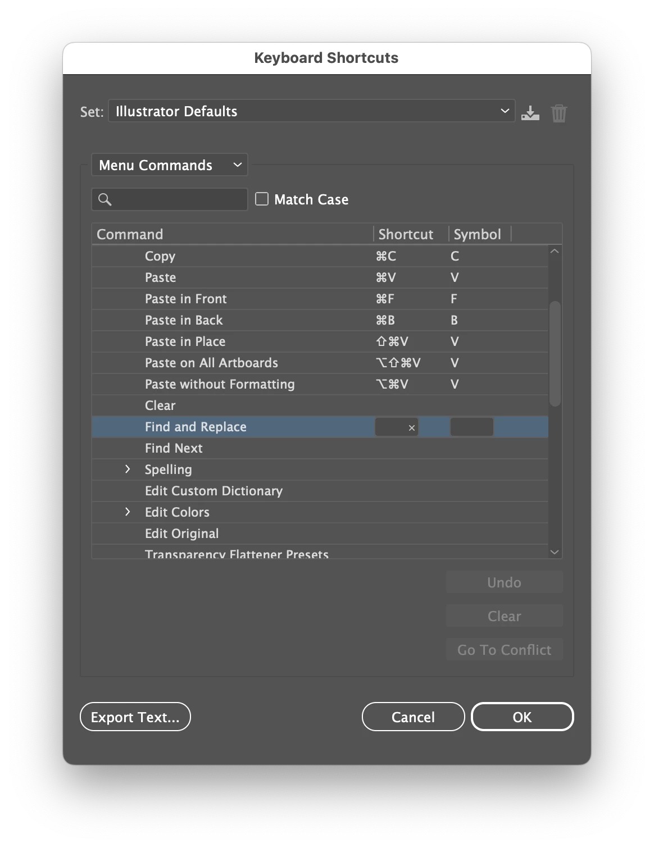Click the command list scrollbar thumb
The height and width of the screenshot is (848, 654).
(555, 354)
